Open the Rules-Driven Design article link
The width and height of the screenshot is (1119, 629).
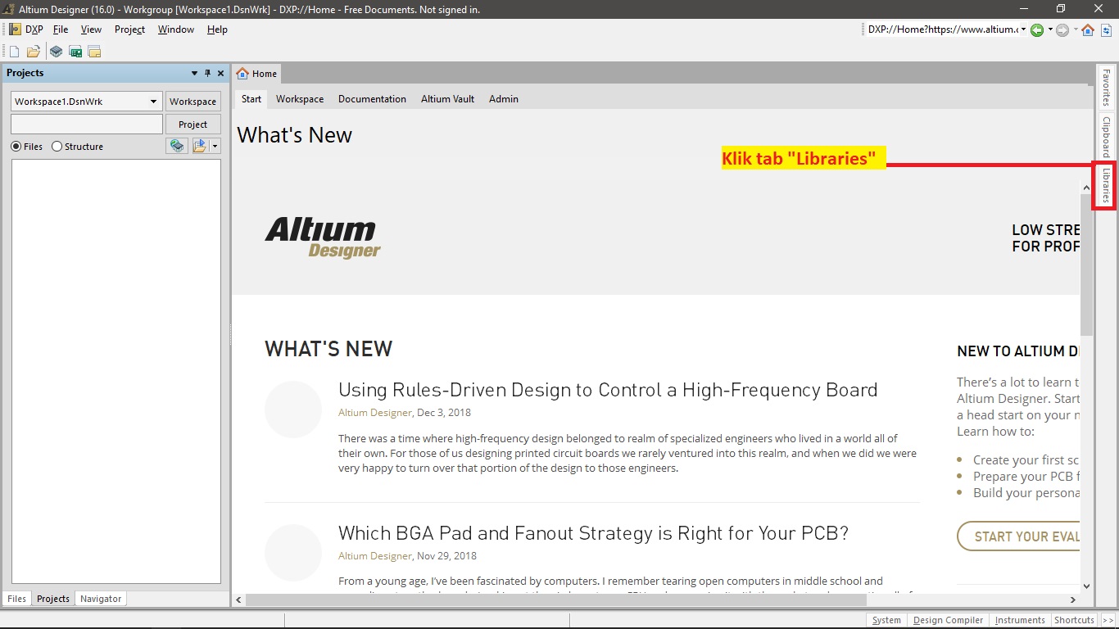point(608,390)
